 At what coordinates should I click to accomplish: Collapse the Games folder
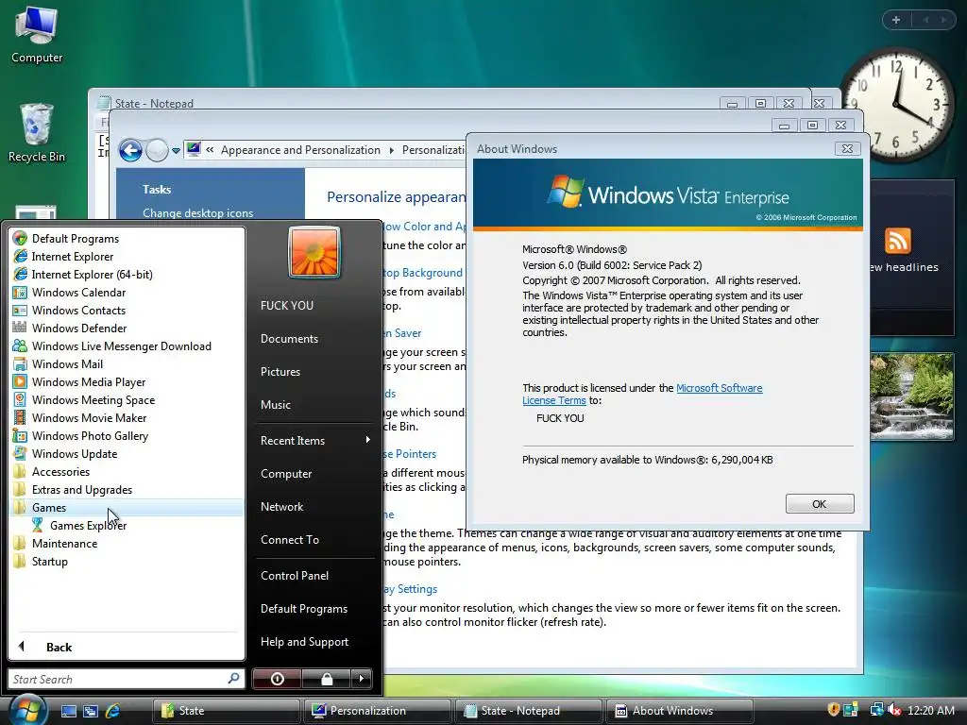(x=49, y=507)
